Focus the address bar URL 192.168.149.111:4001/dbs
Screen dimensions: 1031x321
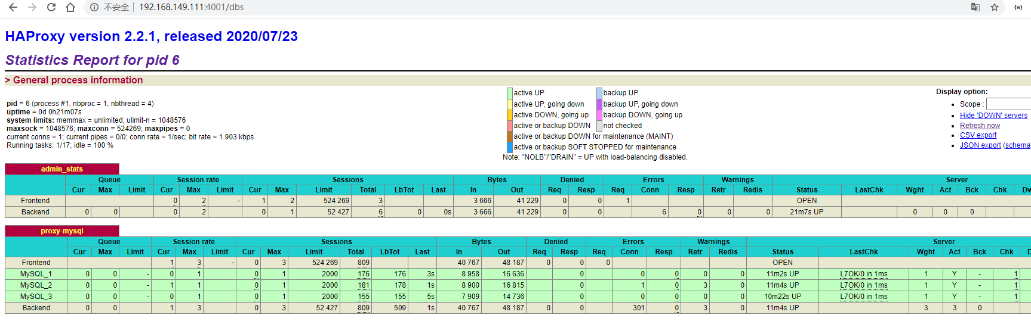191,7
